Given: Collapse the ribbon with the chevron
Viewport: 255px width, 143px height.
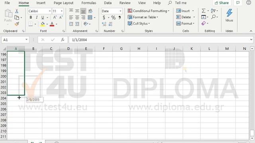Looking at the screenshot, I should coord(251,31).
